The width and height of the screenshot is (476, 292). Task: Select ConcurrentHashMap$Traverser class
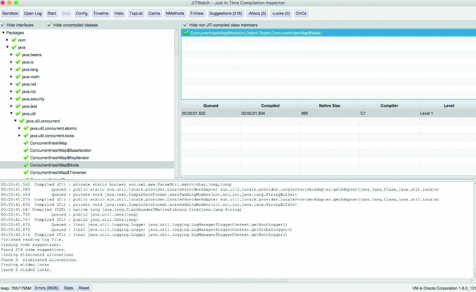pos(58,172)
